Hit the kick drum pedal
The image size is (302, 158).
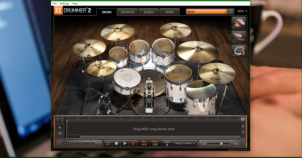149,100
